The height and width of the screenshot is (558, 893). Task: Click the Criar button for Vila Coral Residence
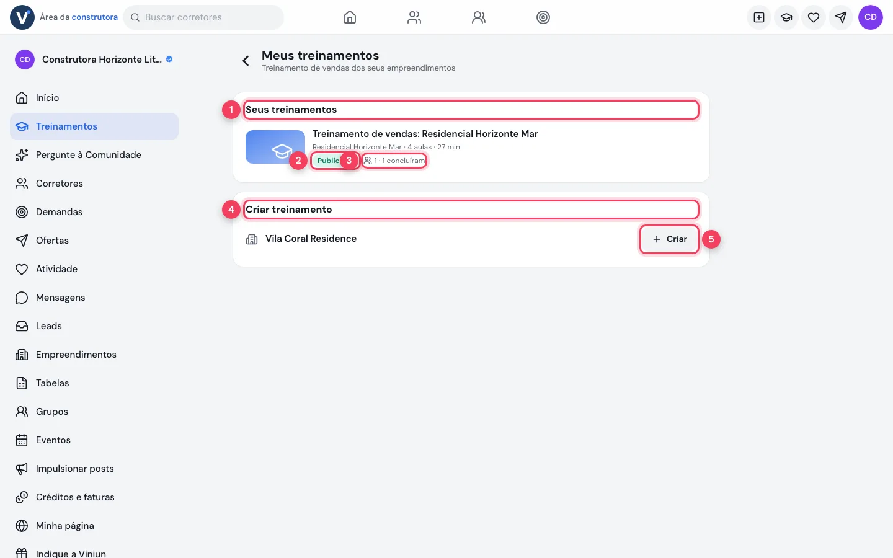670,239
